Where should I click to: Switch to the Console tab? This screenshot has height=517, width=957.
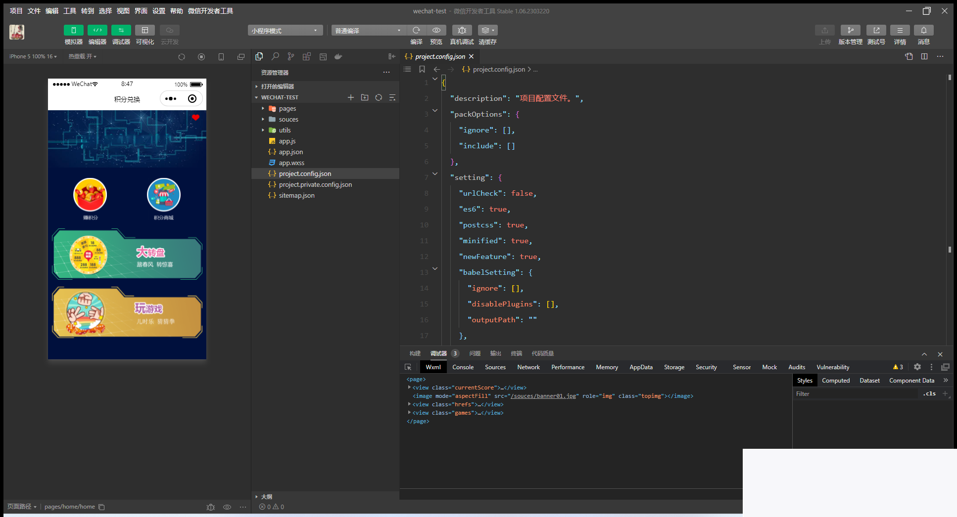click(x=463, y=367)
